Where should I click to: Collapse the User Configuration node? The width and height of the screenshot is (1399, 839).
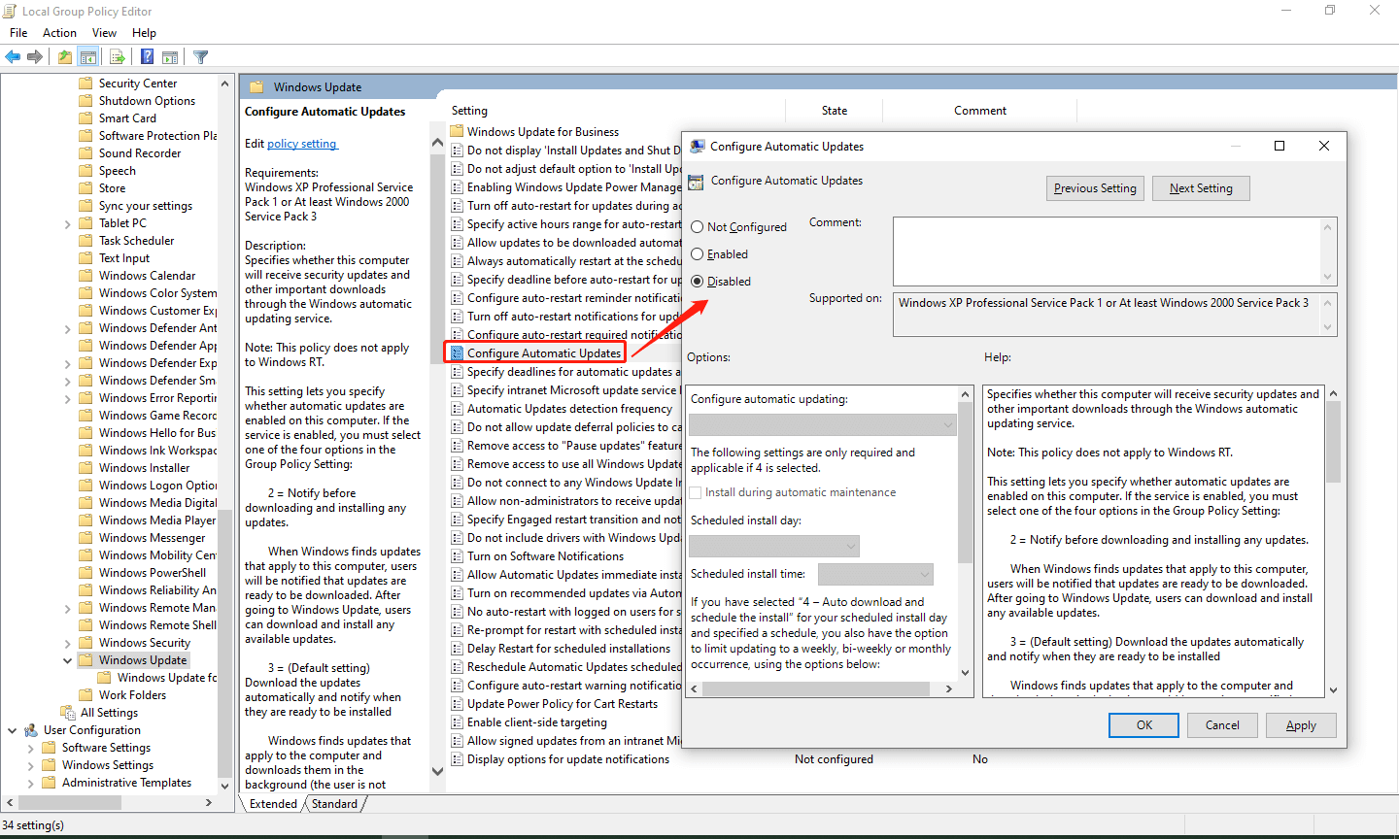12,730
